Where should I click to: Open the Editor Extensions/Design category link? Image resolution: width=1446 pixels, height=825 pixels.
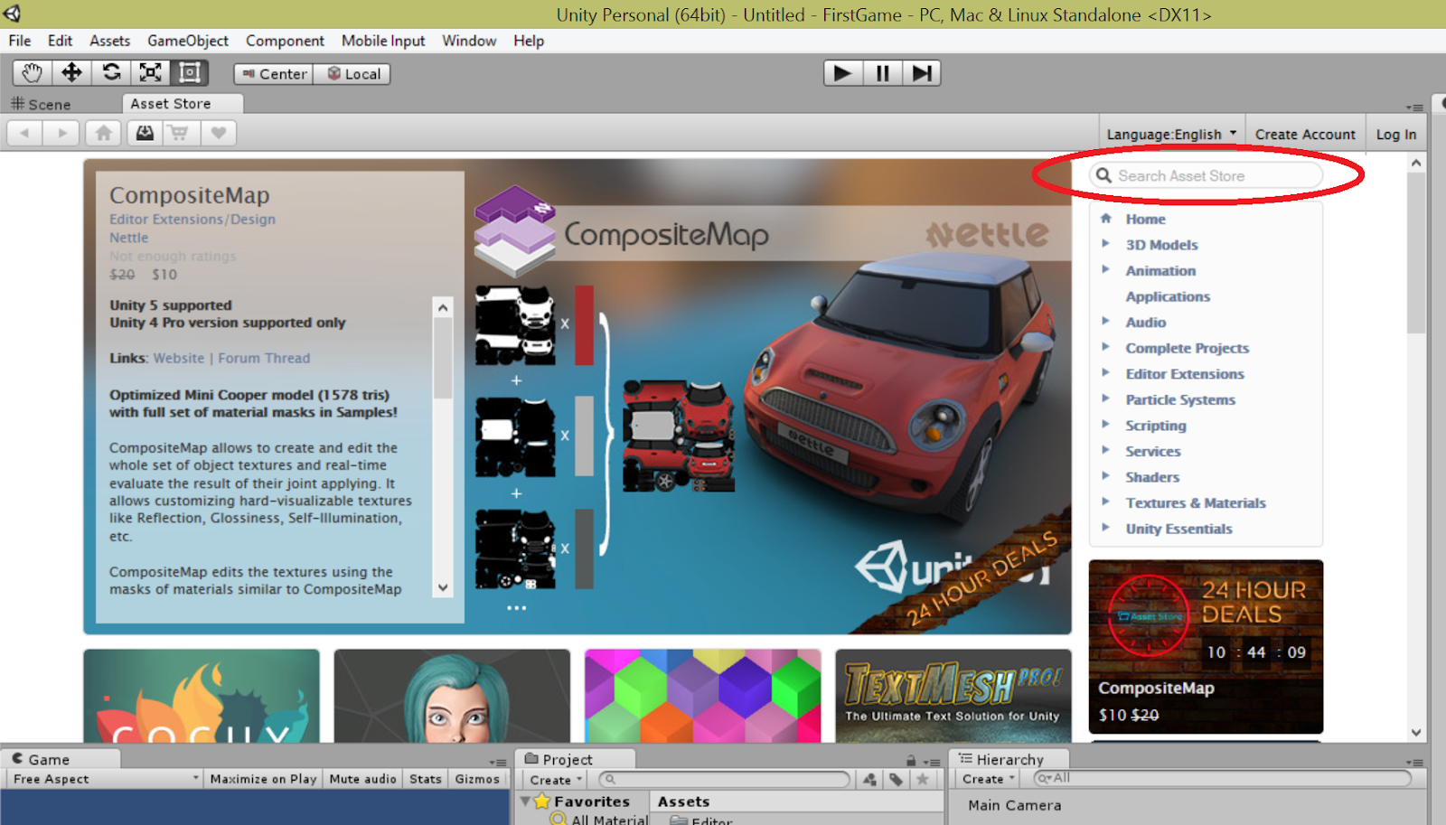pos(192,219)
